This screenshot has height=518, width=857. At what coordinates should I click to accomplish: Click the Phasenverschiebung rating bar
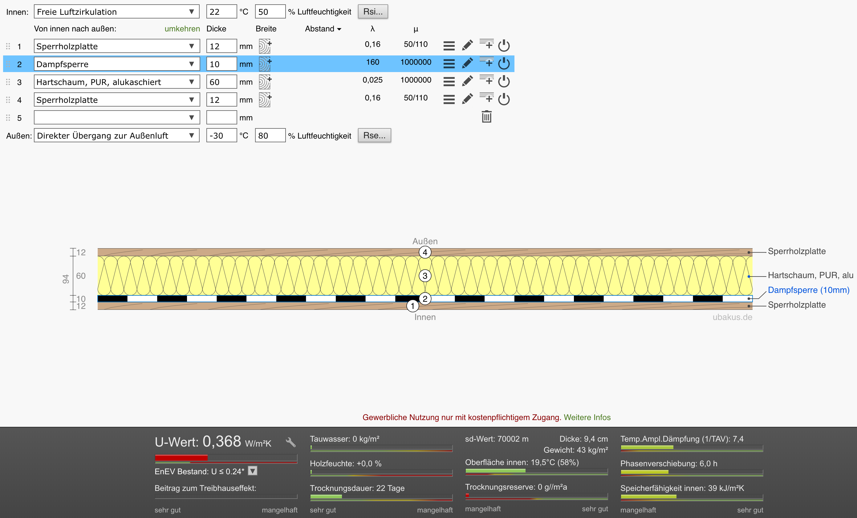pyautogui.click(x=692, y=473)
